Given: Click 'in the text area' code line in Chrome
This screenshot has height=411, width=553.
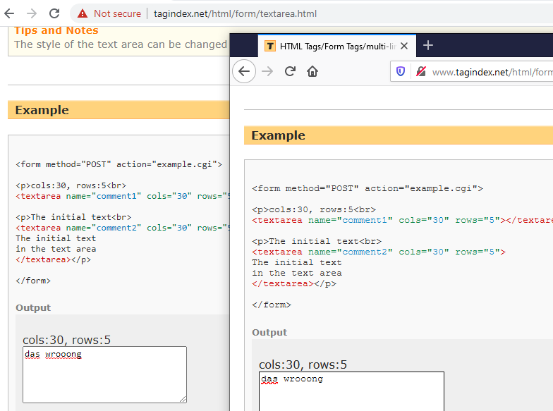Looking at the screenshot, I should tap(56, 249).
